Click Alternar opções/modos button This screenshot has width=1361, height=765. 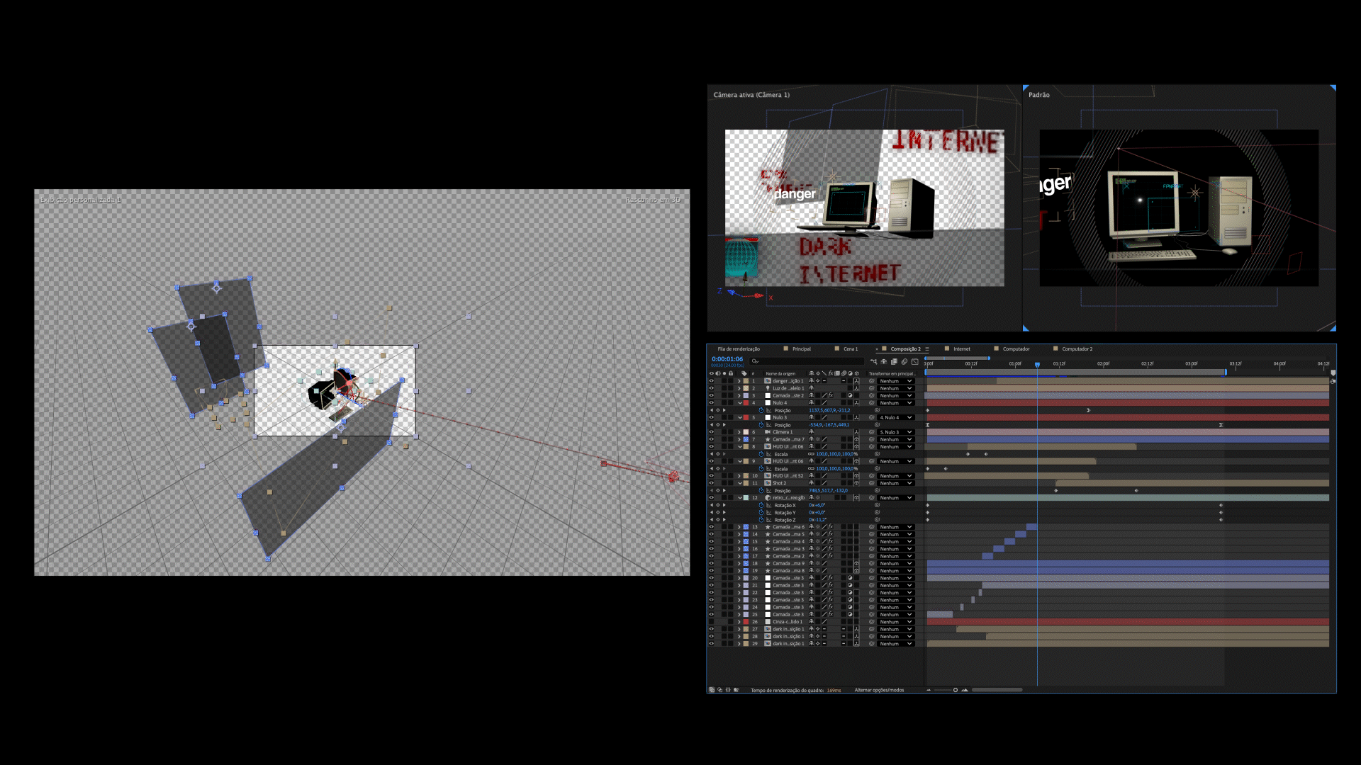tap(879, 690)
